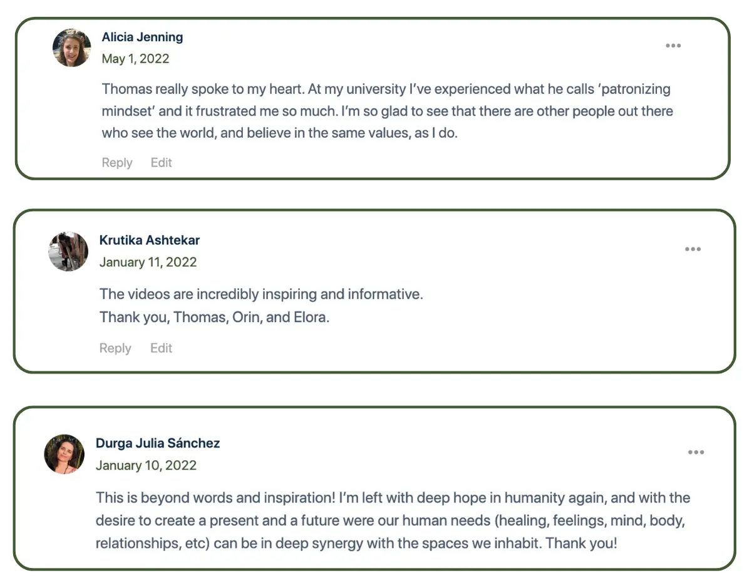Click Alicia Jenning's profile avatar
This screenshot has height=588, width=752.
tap(72, 48)
